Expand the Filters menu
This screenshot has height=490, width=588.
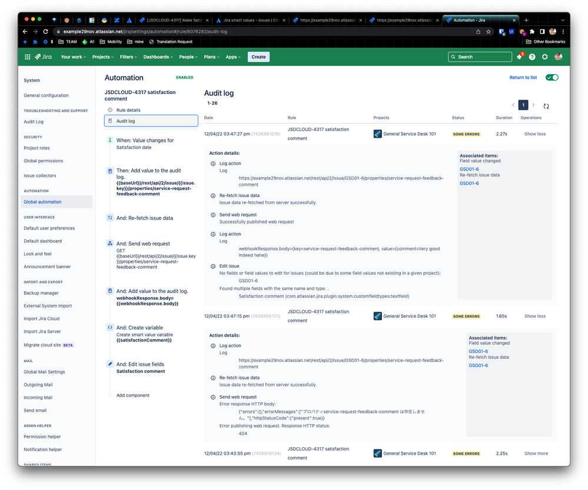coord(128,57)
